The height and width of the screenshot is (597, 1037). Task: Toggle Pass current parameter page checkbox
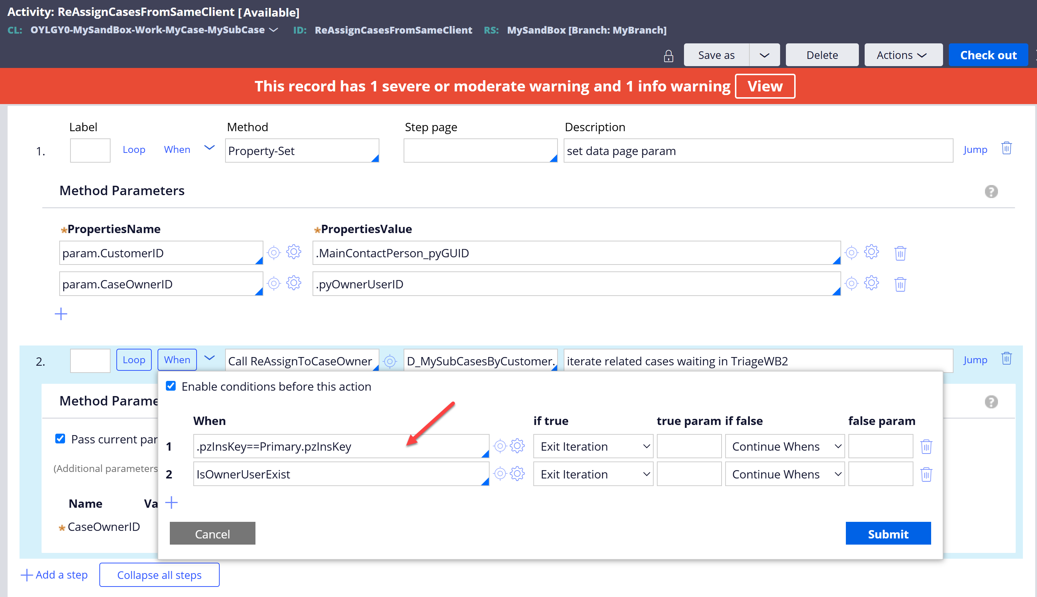[x=60, y=438]
